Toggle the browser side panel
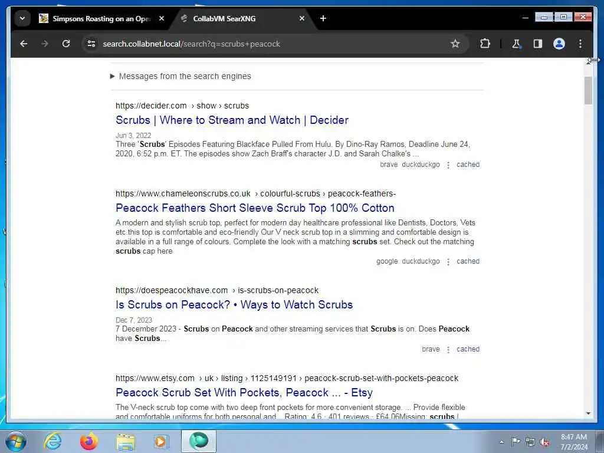This screenshot has width=604, height=453. [538, 44]
